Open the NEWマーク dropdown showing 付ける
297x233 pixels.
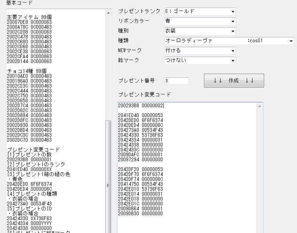(200, 51)
